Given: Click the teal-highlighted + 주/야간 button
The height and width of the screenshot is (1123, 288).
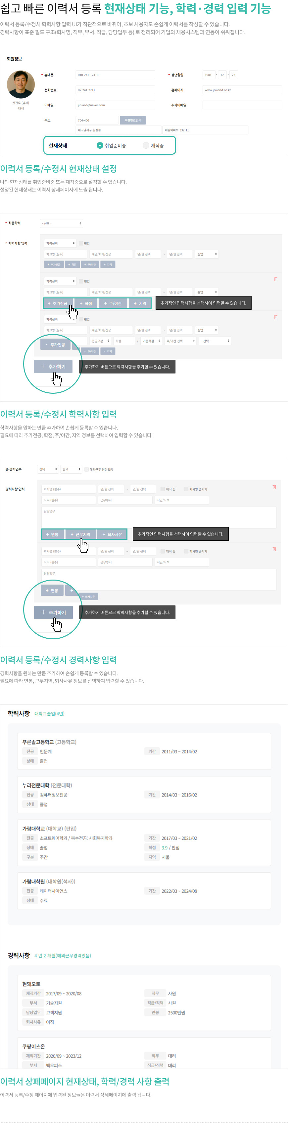Looking at the screenshot, I should tap(113, 303).
